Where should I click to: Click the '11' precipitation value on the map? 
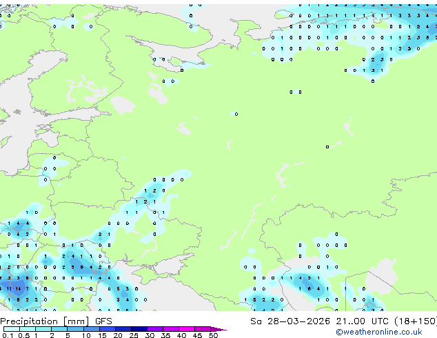click(9, 288)
